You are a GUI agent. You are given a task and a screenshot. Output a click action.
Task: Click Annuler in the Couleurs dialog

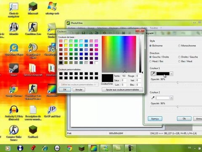click(x=79, y=90)
